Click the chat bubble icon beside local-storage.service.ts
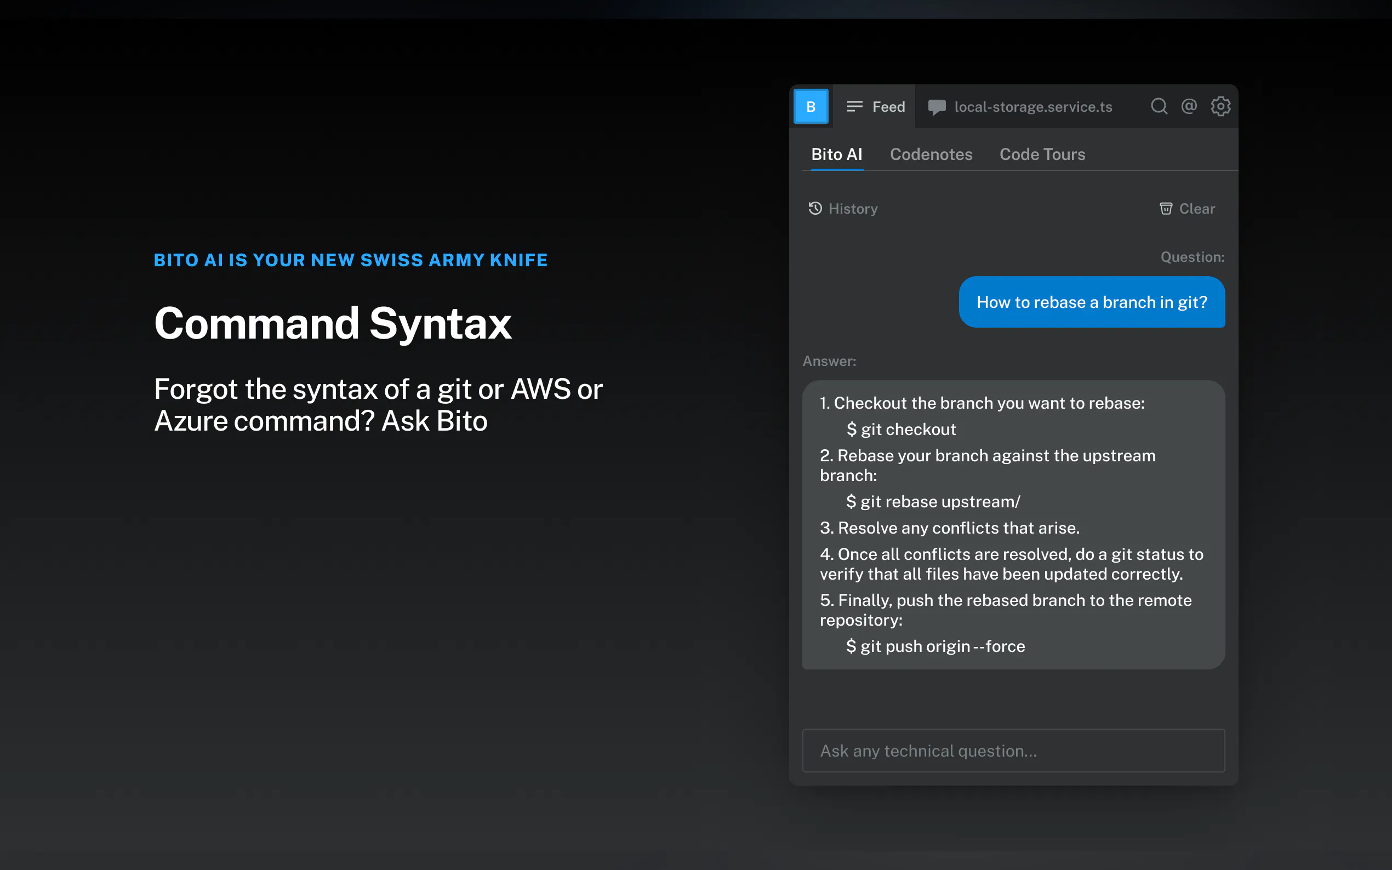Viewport: 1392px width, 870px height. pyautogui.click(x=936, y=107)
